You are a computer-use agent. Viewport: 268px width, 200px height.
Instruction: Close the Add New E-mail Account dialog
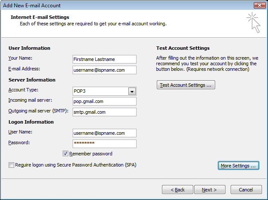point(259,5)
